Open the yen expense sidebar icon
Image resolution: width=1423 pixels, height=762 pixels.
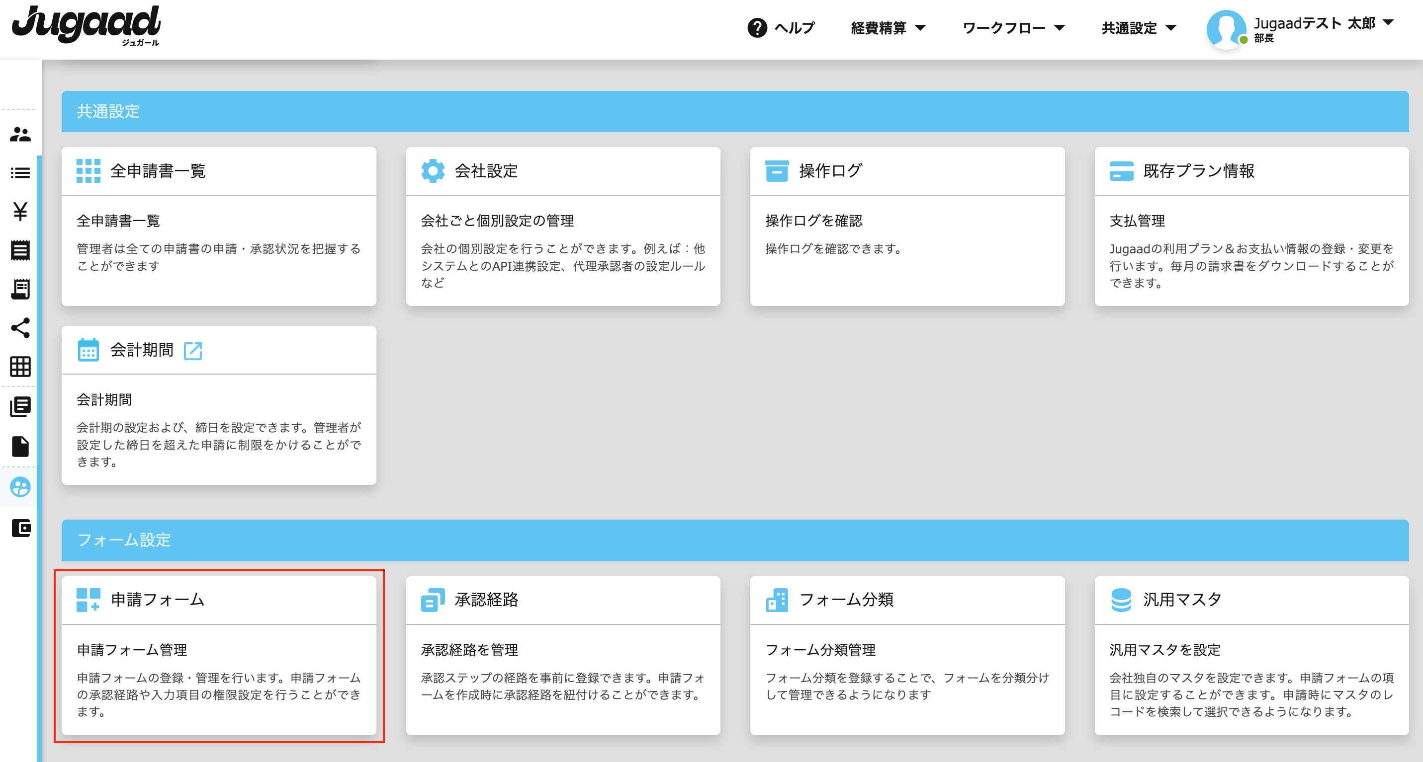[x=20, y=211]
